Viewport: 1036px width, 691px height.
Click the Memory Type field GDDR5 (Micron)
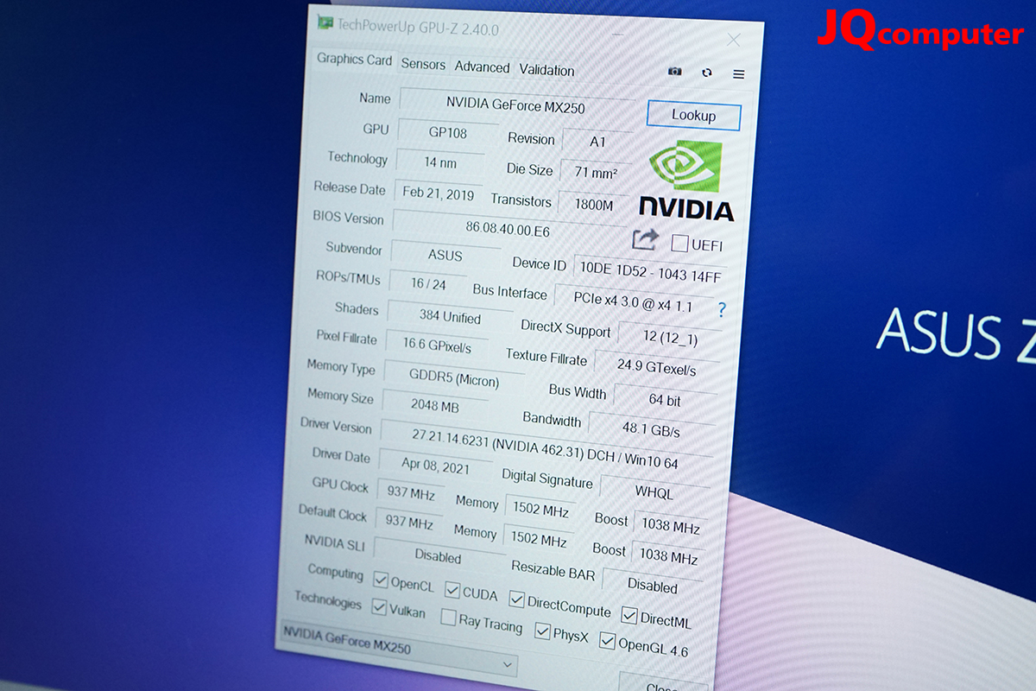pos(453,378)
